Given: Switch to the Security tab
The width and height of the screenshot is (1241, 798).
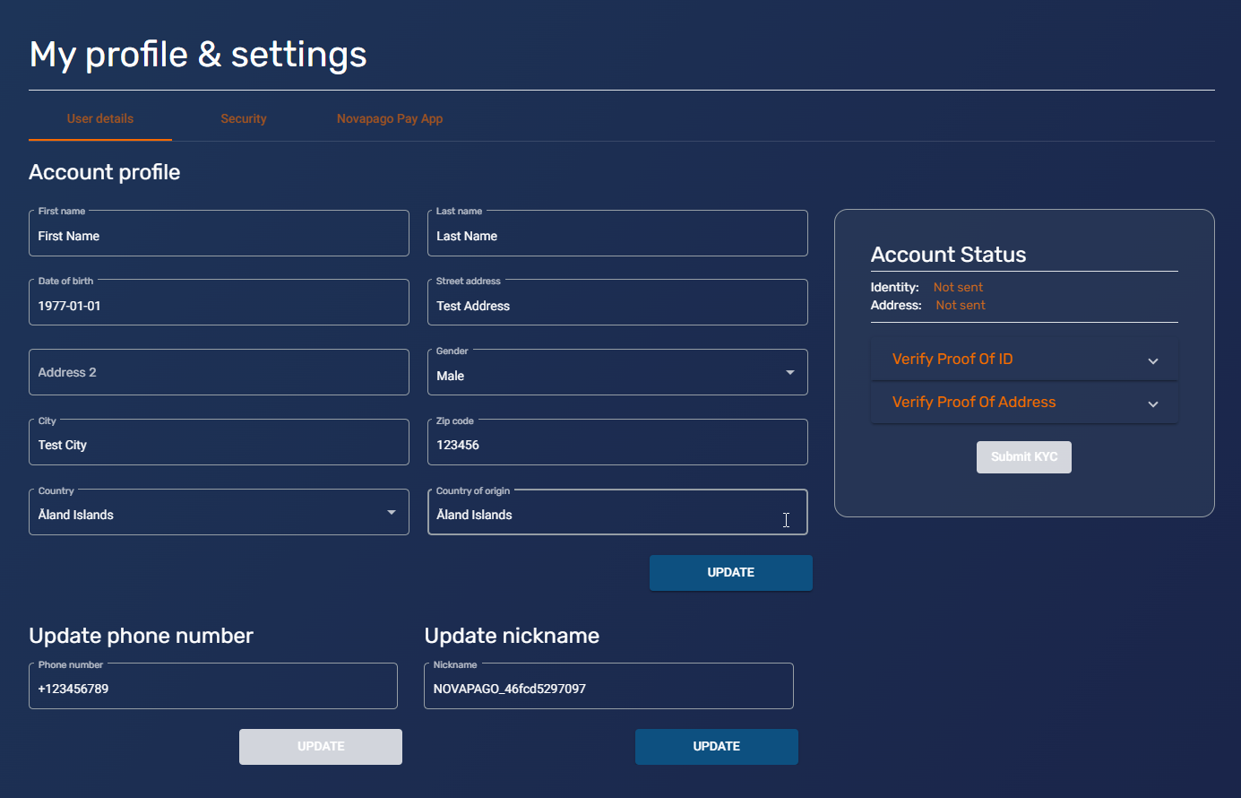Looking at the screenshot, I should pos(243,118).
